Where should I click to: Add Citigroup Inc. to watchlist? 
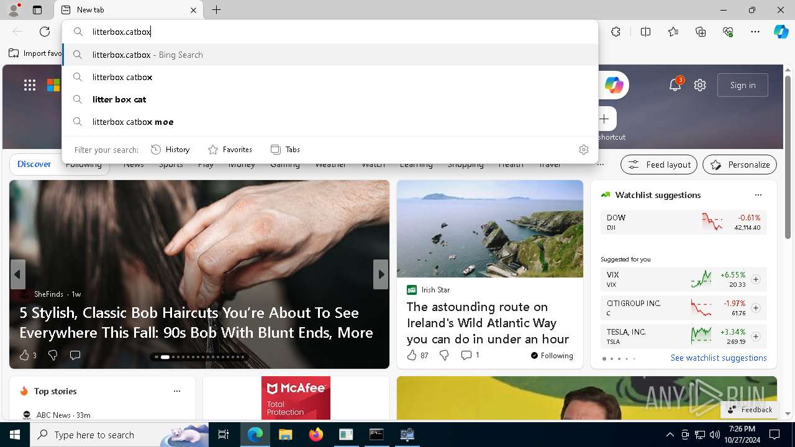pos(756,308)
